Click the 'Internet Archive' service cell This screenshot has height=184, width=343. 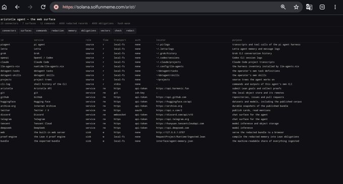tap(45, 106)
